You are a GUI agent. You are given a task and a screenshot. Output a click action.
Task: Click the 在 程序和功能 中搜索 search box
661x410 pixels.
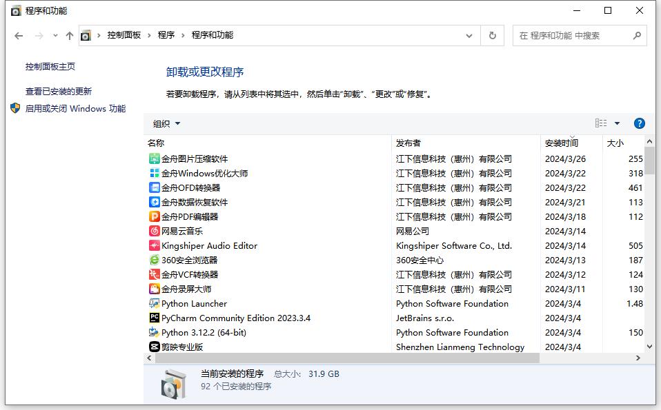pos(571,36)
